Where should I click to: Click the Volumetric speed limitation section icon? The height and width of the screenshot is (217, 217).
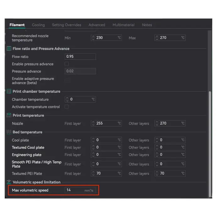(x=9, y=182)
